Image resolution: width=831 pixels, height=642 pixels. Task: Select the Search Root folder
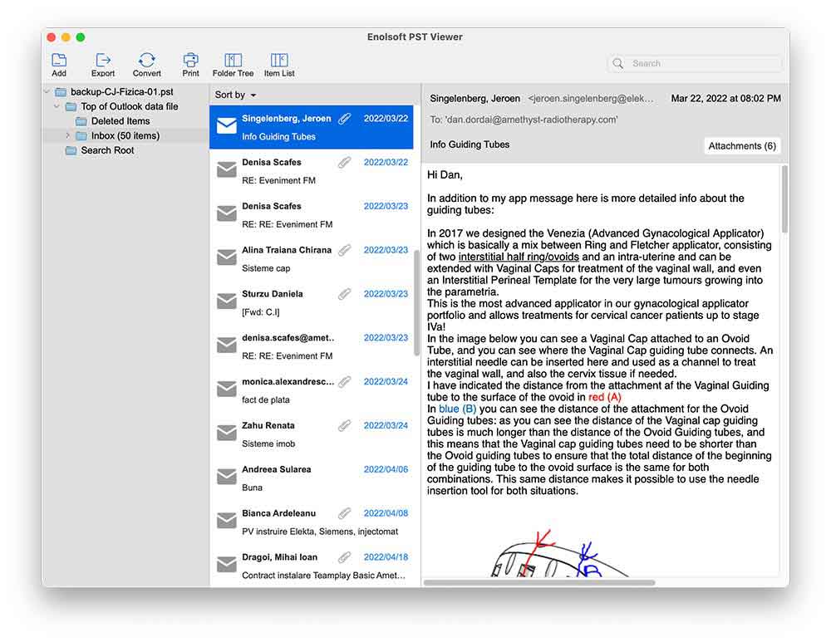click(x=107, y=150)
